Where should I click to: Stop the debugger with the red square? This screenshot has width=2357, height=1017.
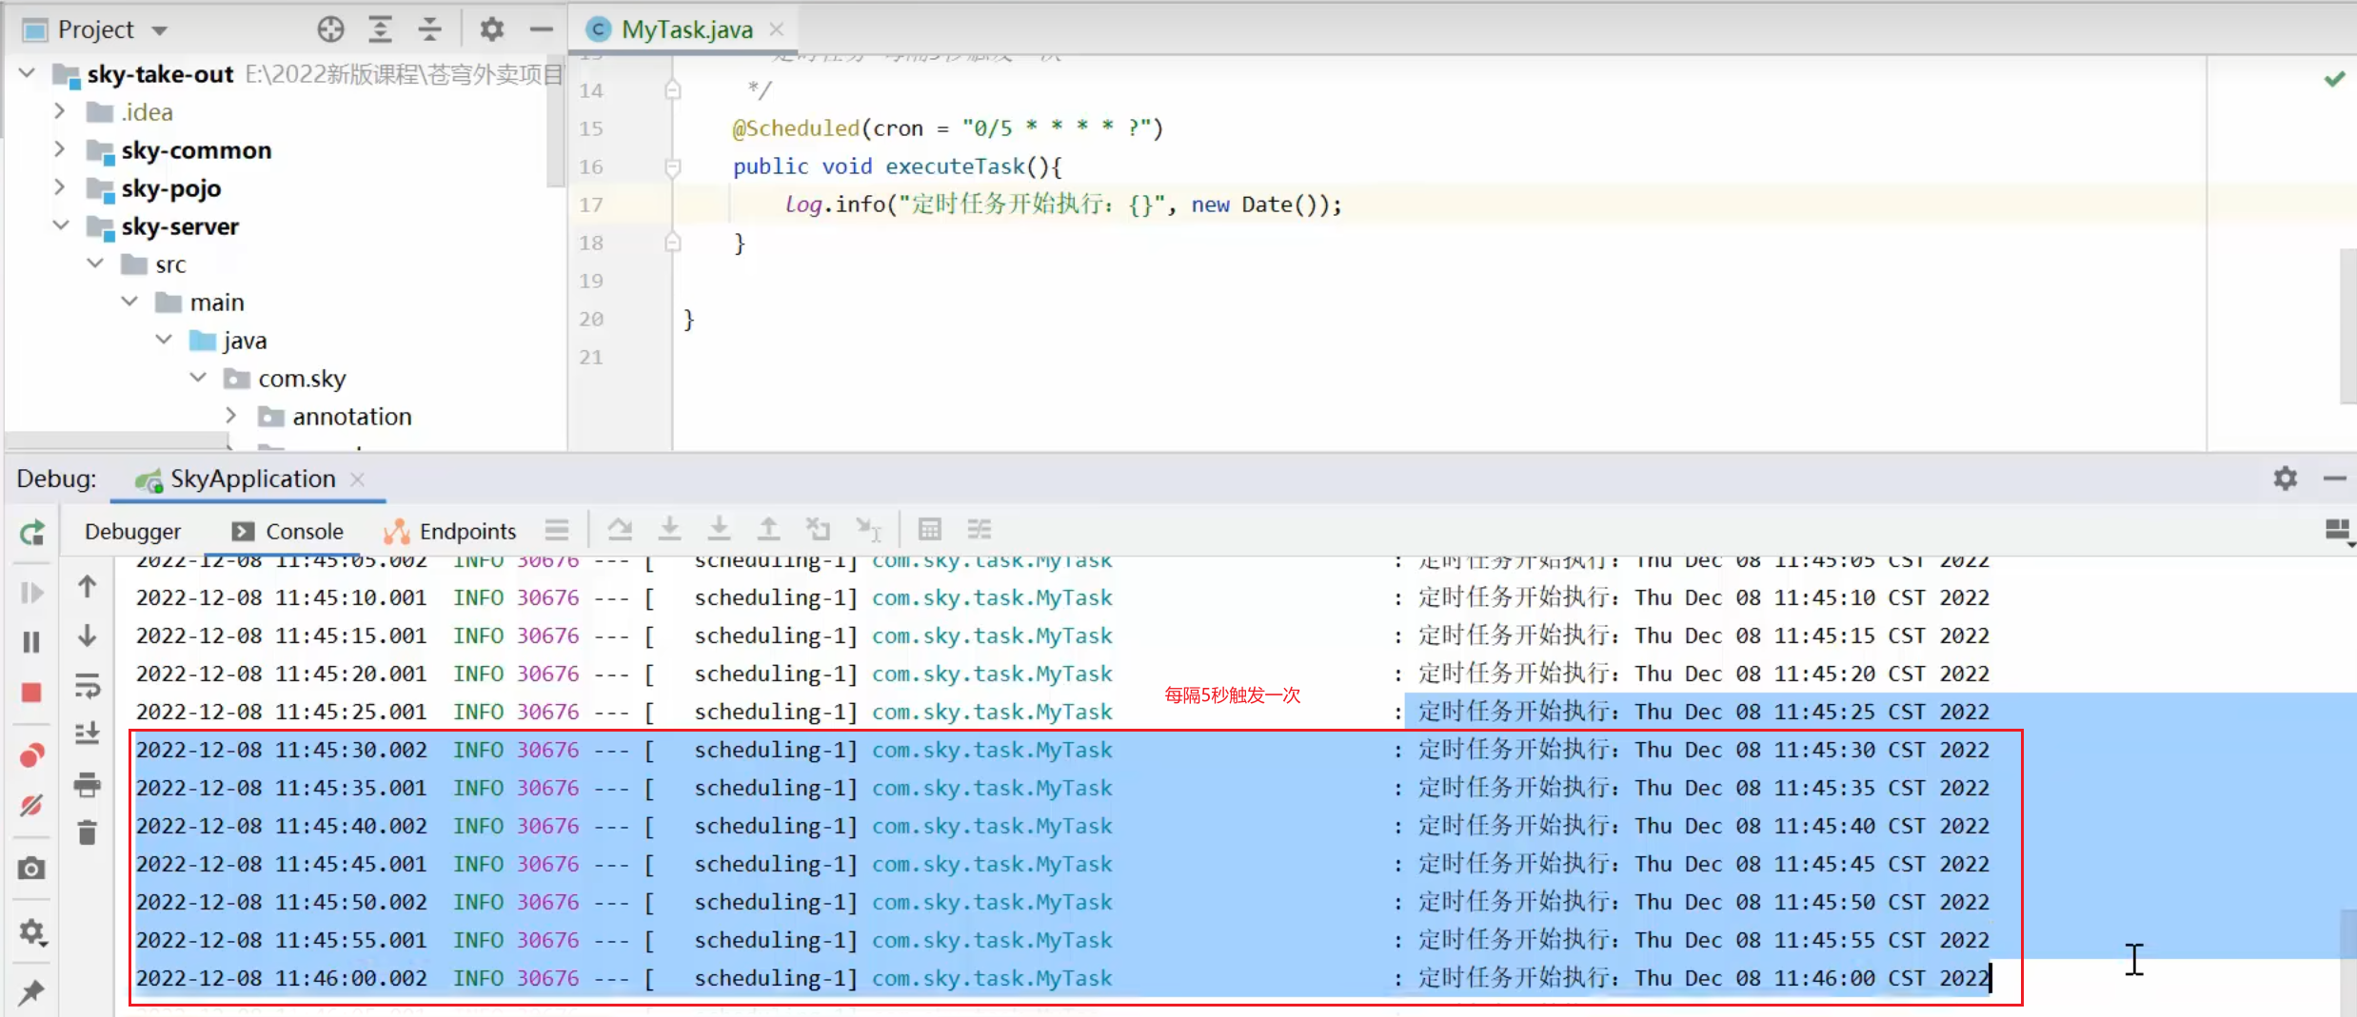point(31,693)
